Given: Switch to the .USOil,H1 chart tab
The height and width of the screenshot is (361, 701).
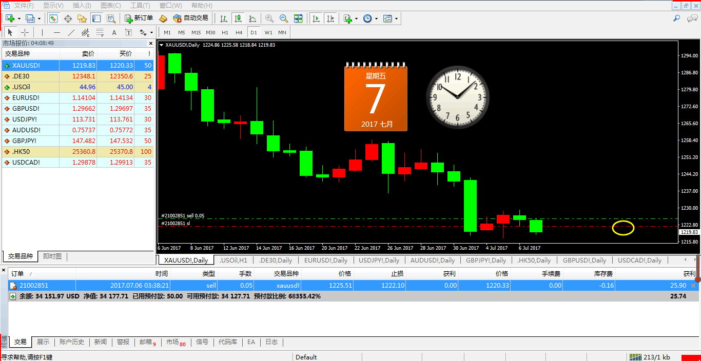Looking at the screenshot, I should tap(233, 260).
